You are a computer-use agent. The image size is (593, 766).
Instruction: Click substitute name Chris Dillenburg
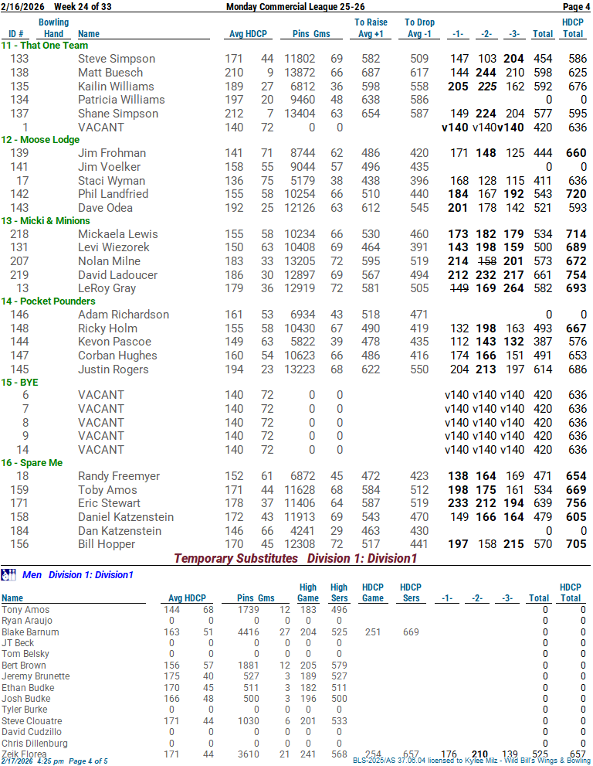click(x=35, y=744)
